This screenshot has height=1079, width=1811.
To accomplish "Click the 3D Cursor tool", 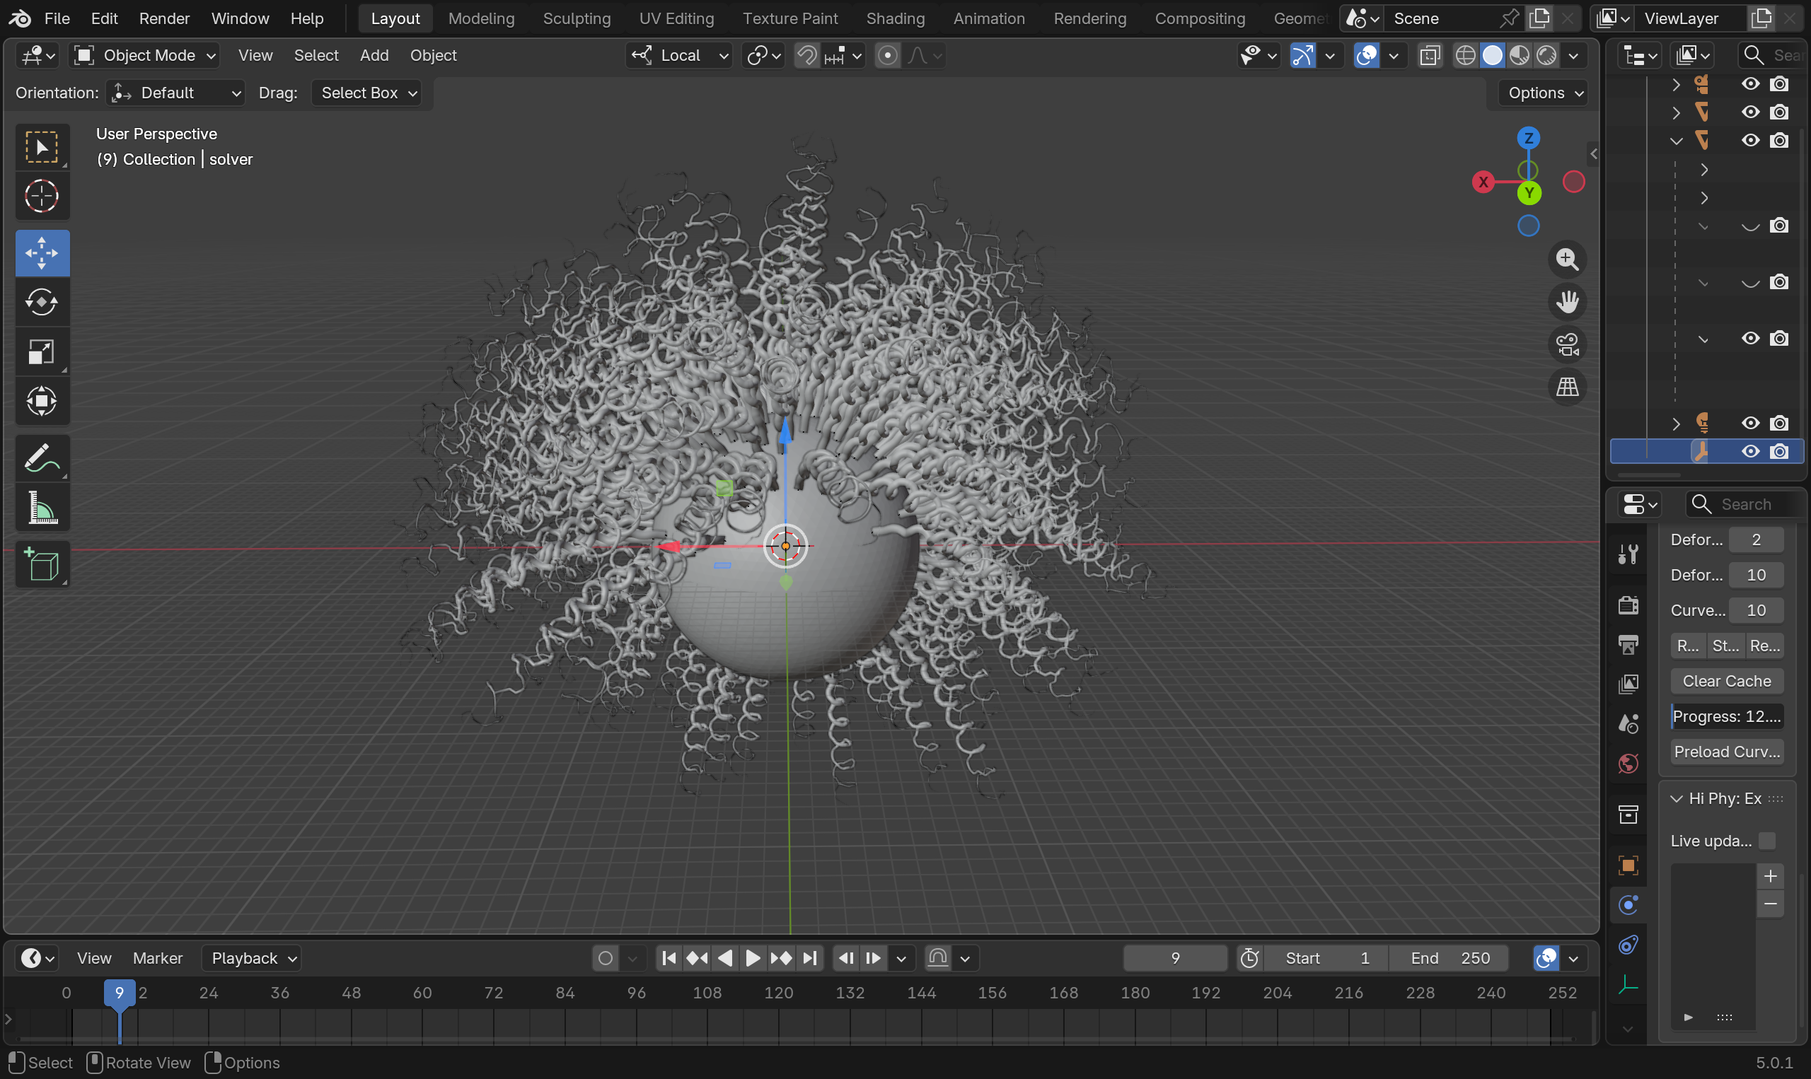I will point(42,197).
